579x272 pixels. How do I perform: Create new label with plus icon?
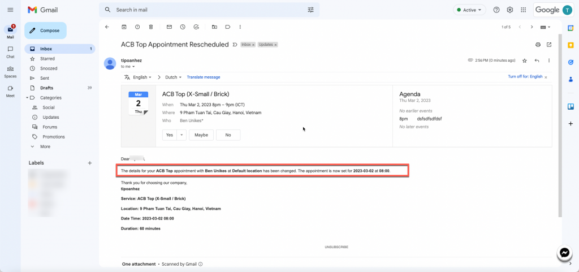click(x=90, y=163)
